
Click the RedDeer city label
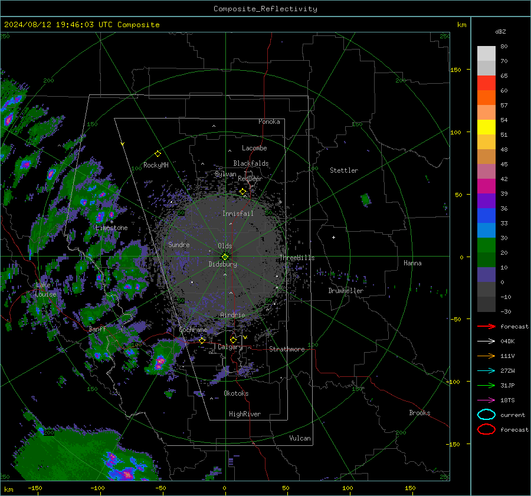coord(250,179)
